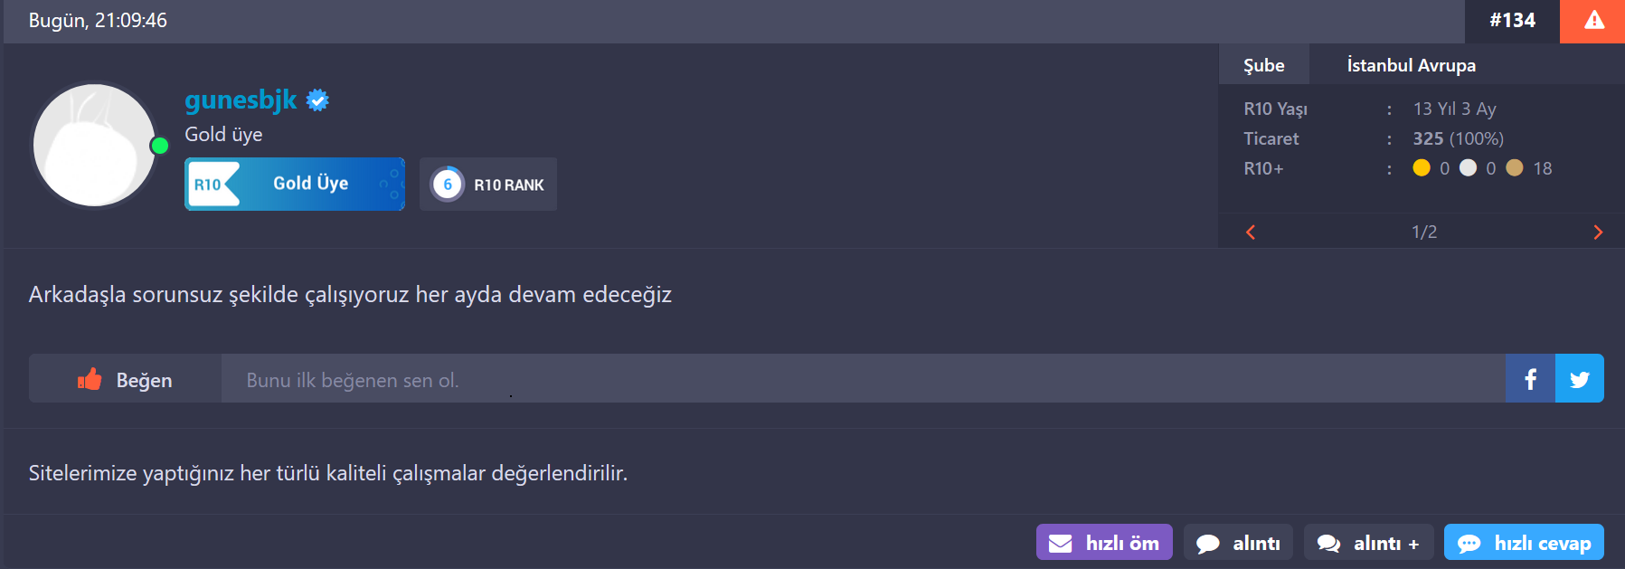Screen dimensions: 1625x569
Task: Go to previous user info page arrow
Action: [1251, 232]
